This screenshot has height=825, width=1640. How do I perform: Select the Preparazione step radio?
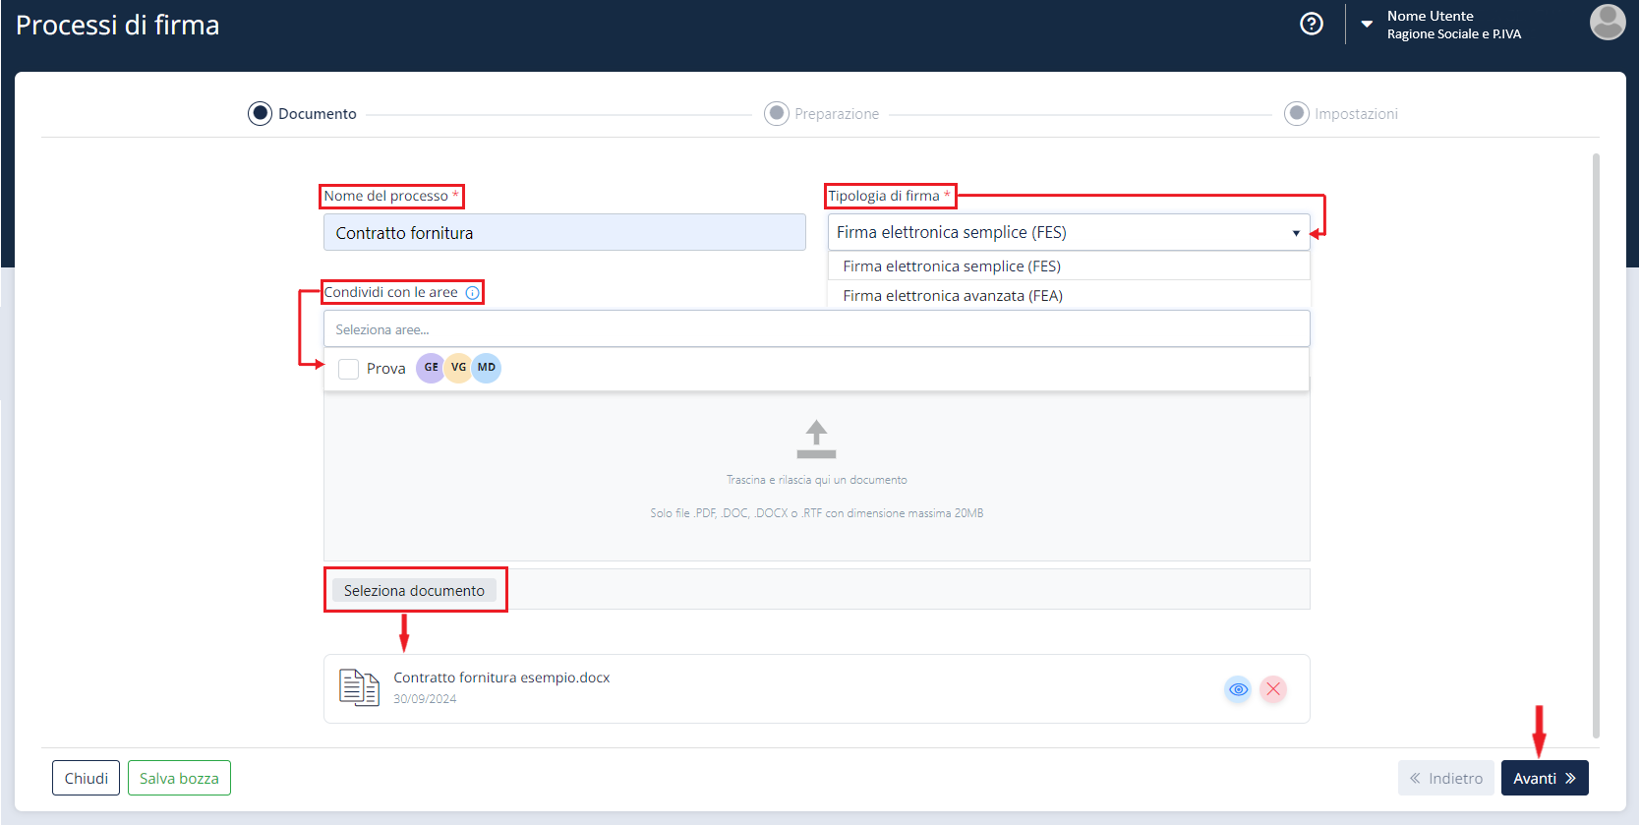777,113
